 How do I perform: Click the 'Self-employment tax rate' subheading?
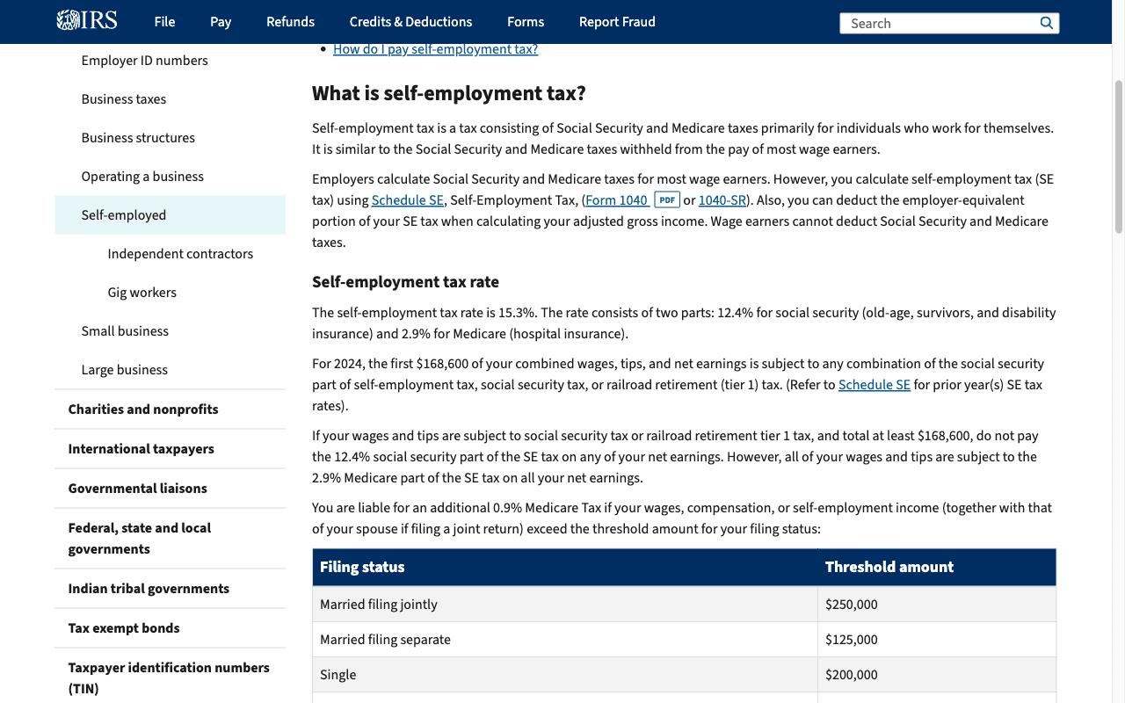click(405, 282)
